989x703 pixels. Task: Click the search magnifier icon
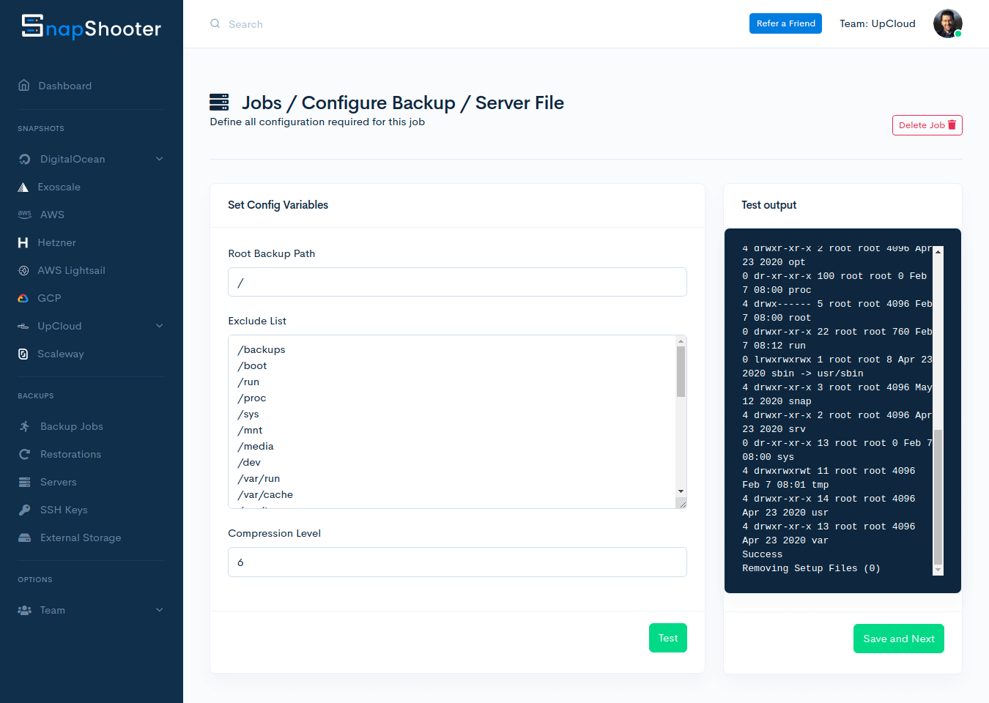point(215,24)
